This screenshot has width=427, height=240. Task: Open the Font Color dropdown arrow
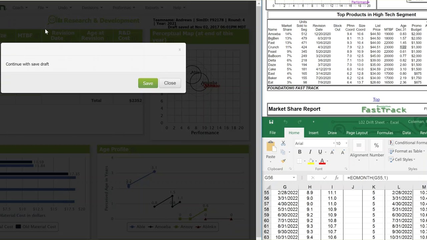(x=327, y=161)
